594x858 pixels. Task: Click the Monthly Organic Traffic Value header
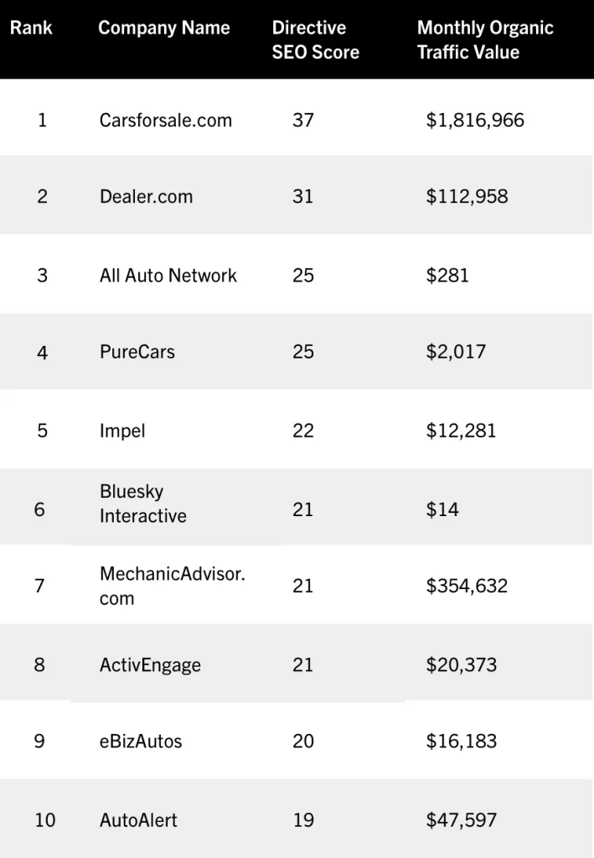(485, 39)
